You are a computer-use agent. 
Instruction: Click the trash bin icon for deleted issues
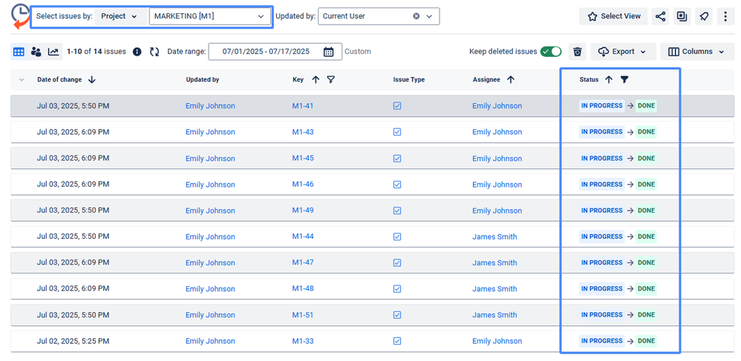point(577,52)
